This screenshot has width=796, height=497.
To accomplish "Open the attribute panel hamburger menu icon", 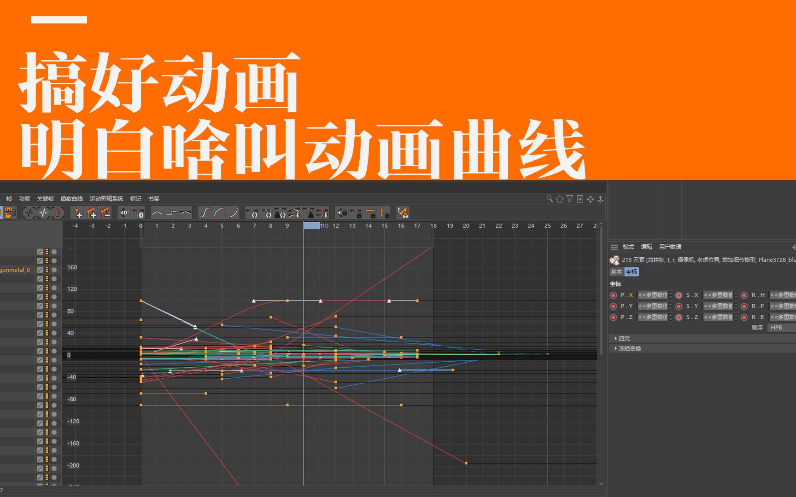I will (x=615, y=247).
